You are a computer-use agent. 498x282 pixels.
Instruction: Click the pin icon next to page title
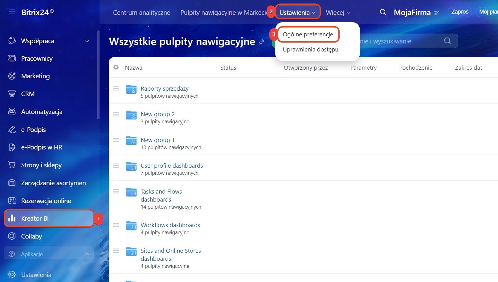[261, 42]
